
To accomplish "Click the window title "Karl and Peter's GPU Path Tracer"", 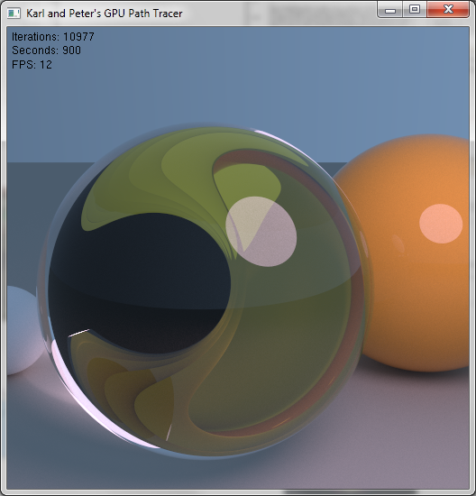I will click(104, 14).
